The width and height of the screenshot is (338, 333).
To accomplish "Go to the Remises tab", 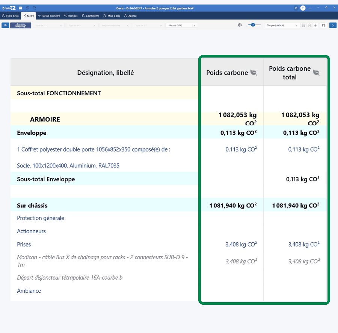I will 71,16.
